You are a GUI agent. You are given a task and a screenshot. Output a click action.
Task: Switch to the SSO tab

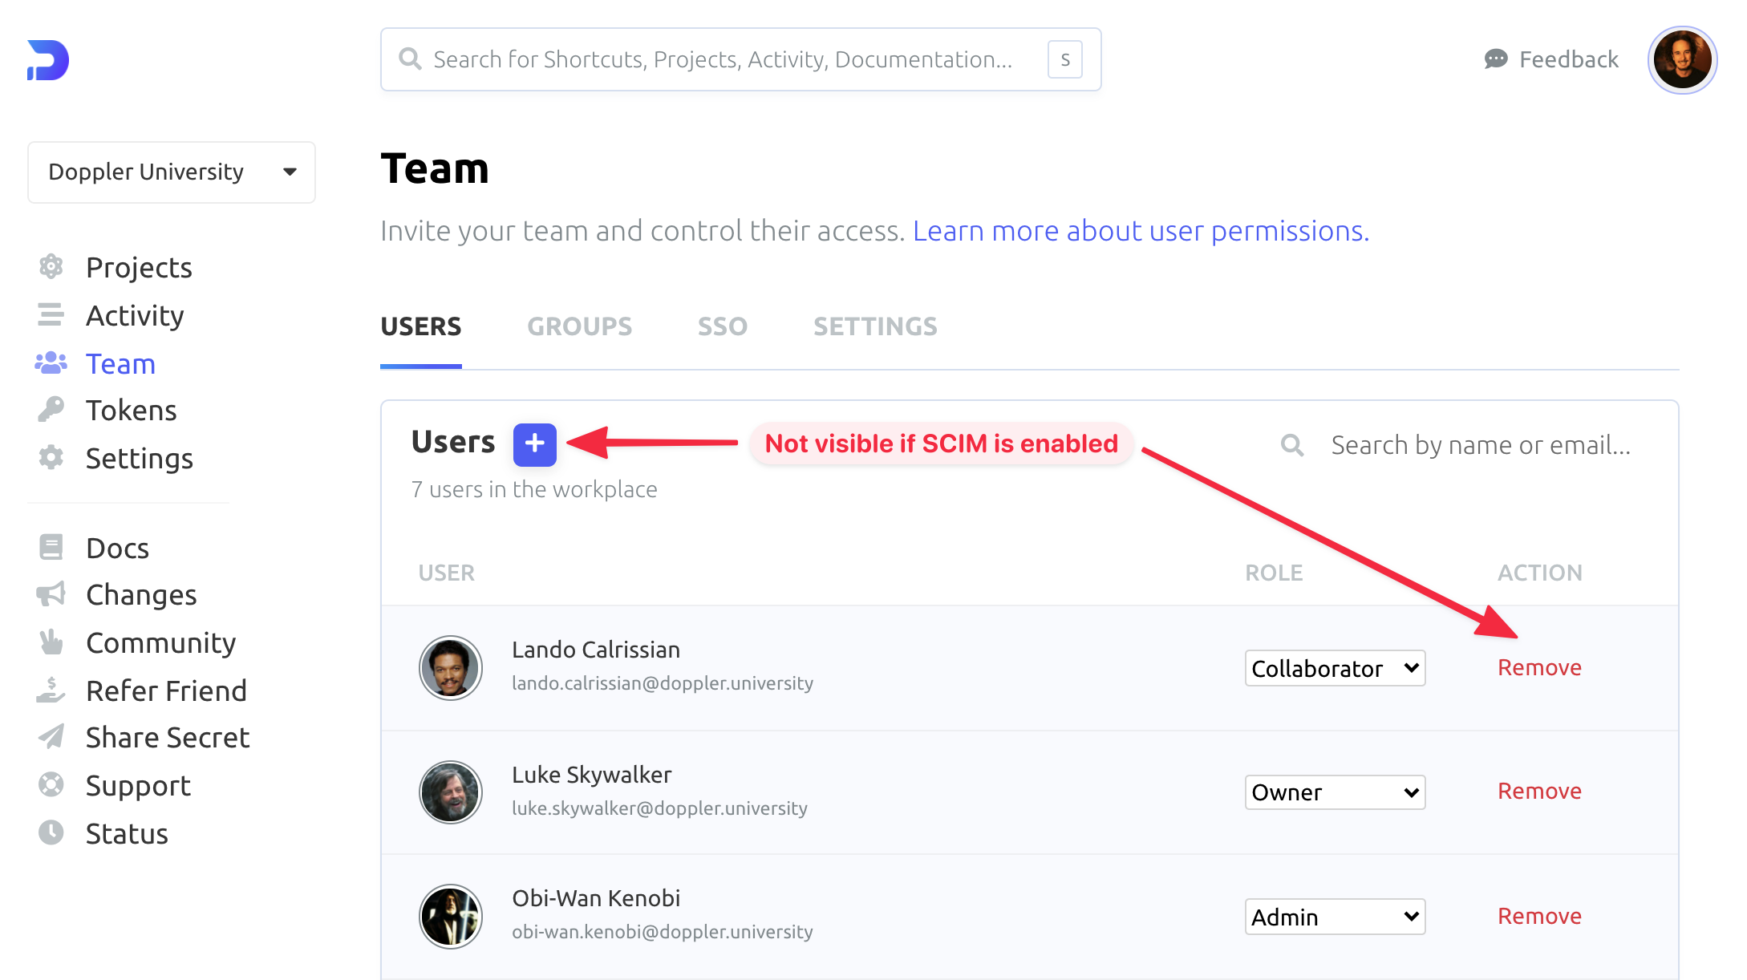722,326
